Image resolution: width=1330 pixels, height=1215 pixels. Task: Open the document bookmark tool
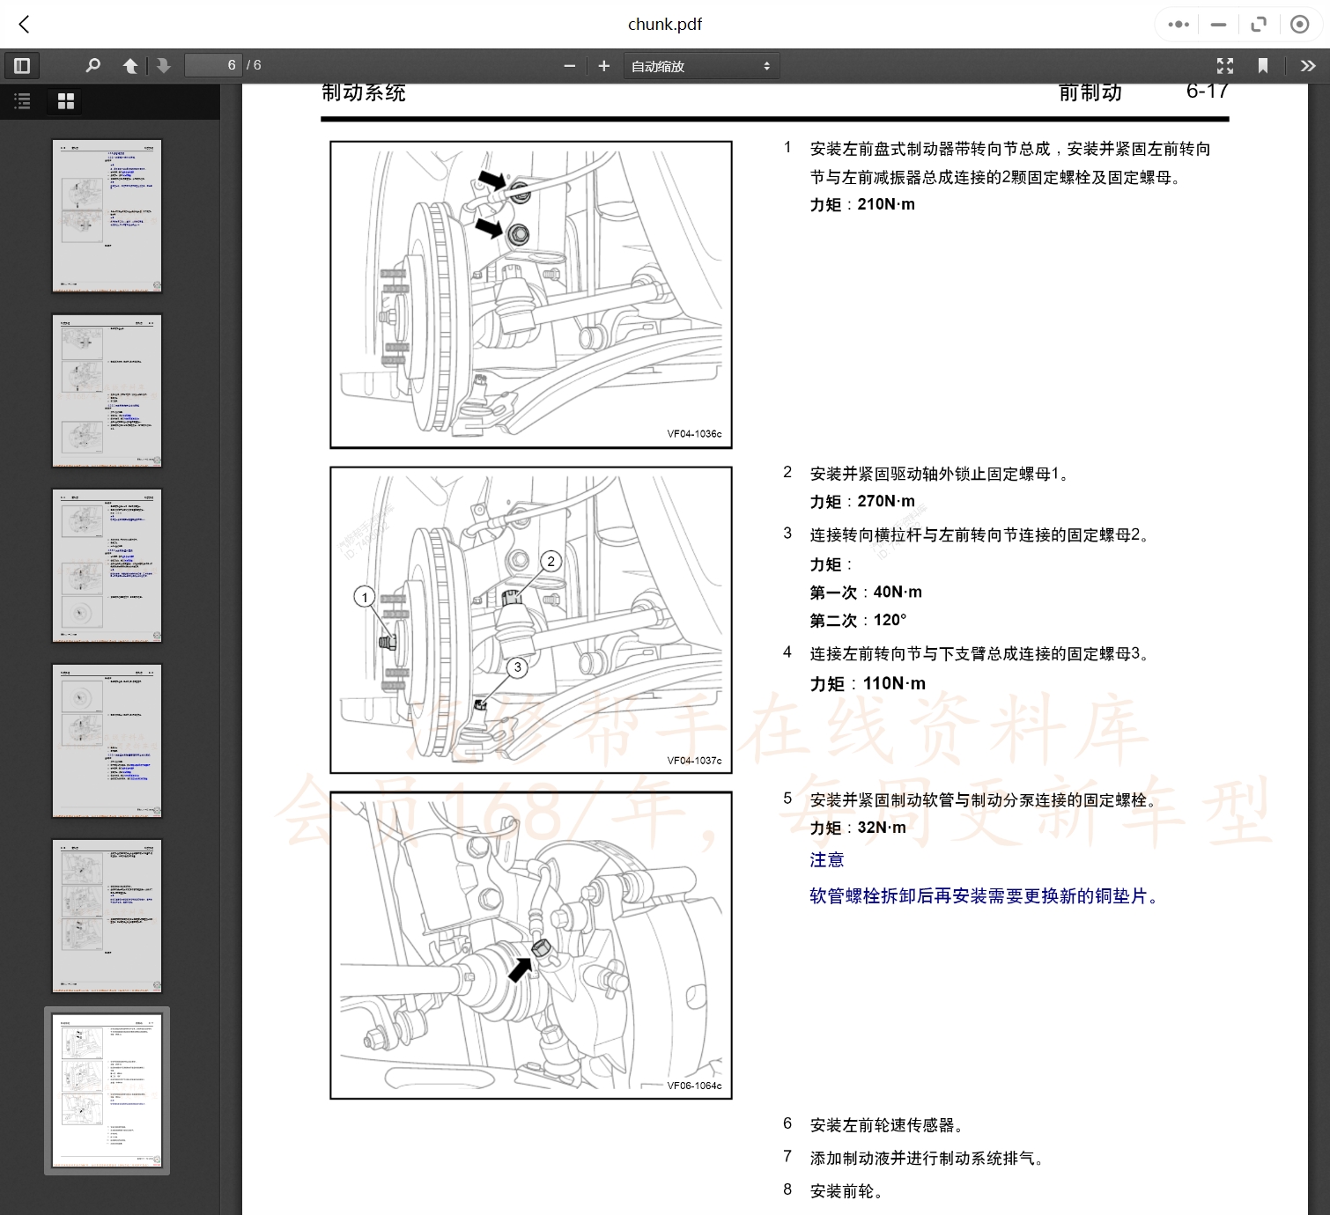coord(1264,65)
